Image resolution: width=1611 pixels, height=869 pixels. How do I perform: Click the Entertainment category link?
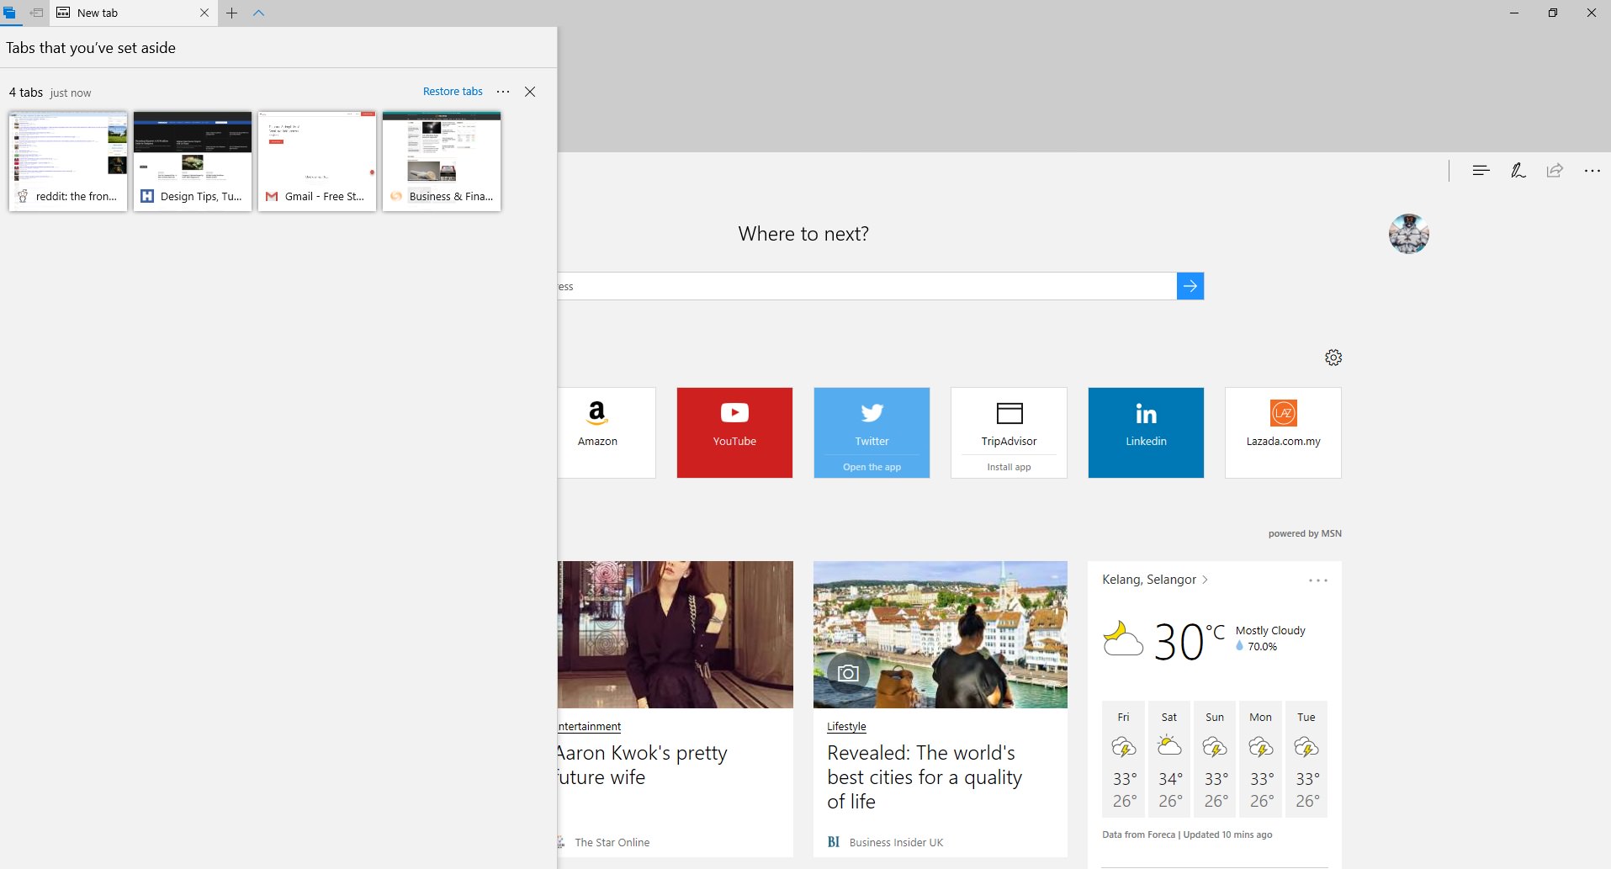tap(590, 726)
